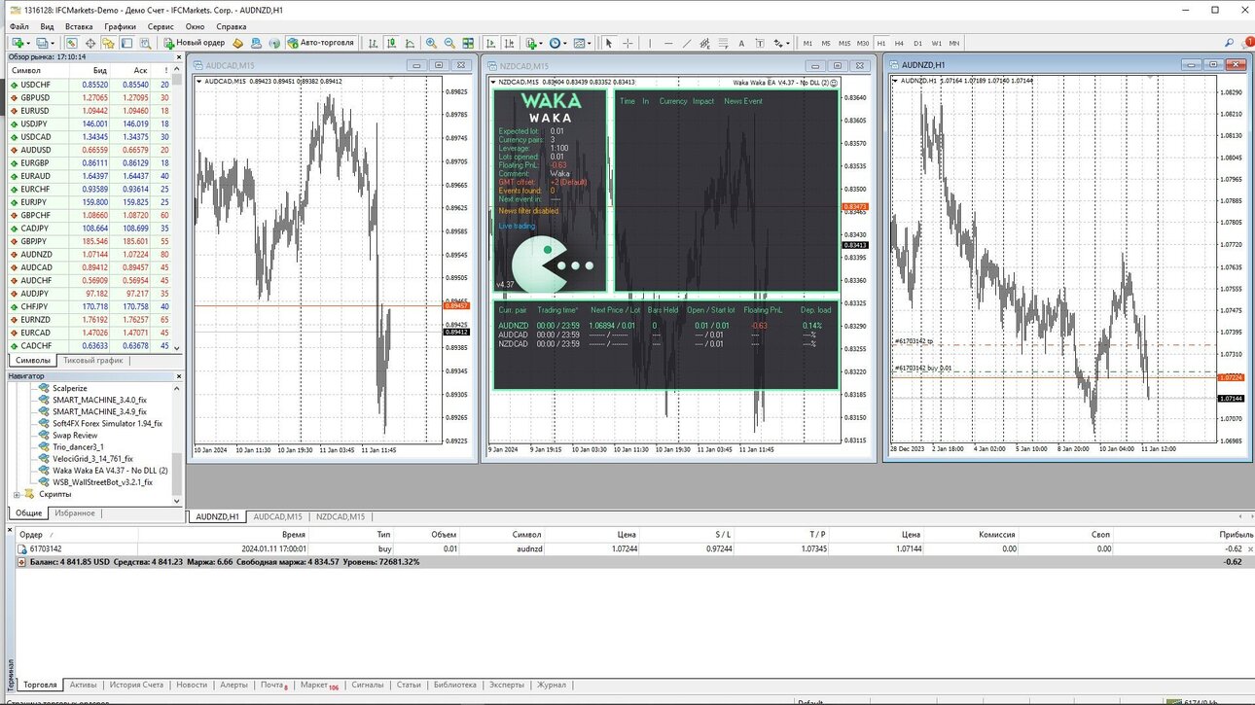Toggle the Авто-торговля button
The width and height of the screenshot is (1255, 705).
coord(321,43)
